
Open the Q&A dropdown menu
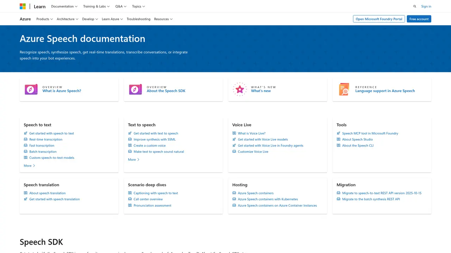point(121,6)
